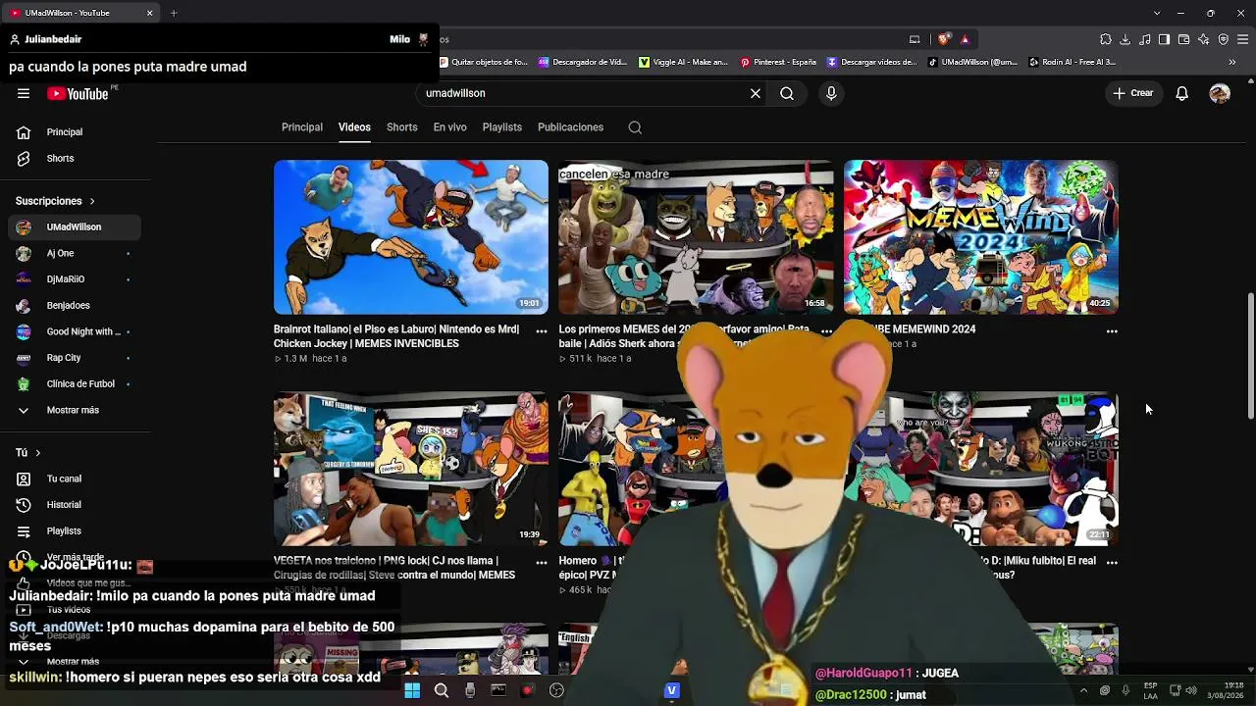This screenshot has height=706, width=1256.
Task: Open the Good Night with subscription
Action: (x=74, y=331)
